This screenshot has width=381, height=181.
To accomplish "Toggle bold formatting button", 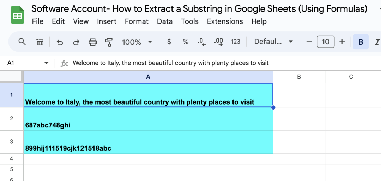I will coord(361,42).
